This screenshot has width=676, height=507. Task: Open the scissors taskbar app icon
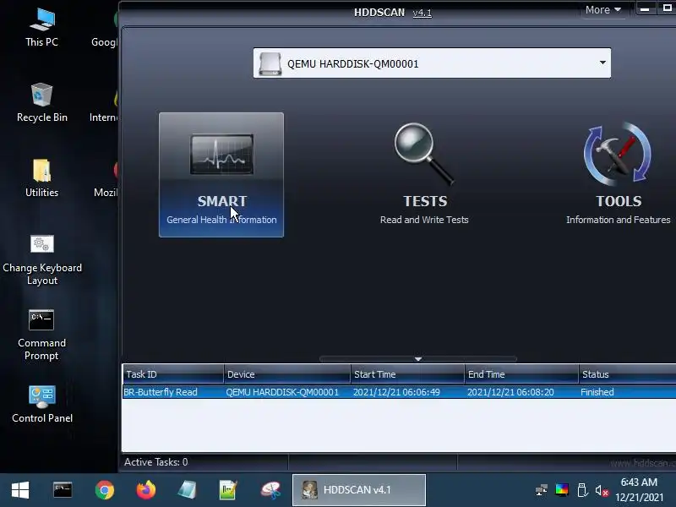click(x=270, y=490)
